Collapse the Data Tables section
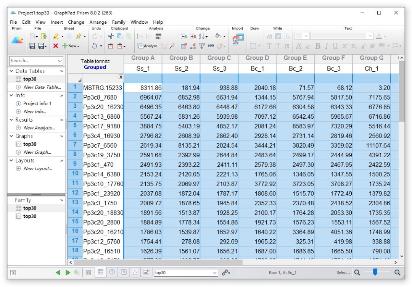The width and height of the screenshot is (412, 287). pos(11,71)
